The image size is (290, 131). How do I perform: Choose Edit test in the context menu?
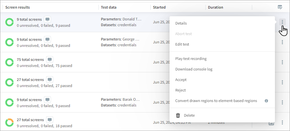click(182, 44)
